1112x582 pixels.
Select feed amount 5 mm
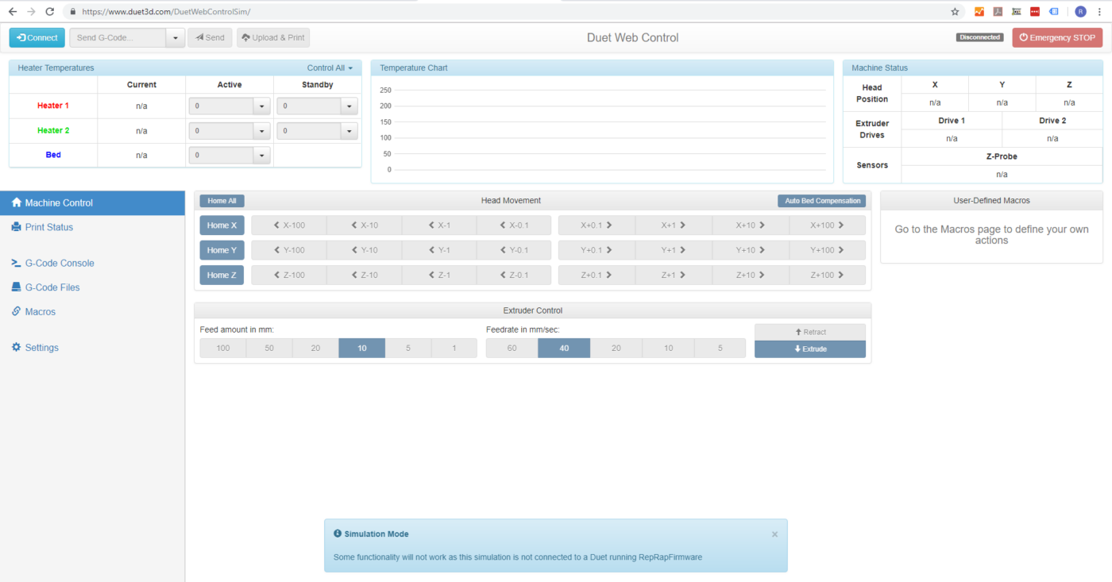tap(408, 349)
